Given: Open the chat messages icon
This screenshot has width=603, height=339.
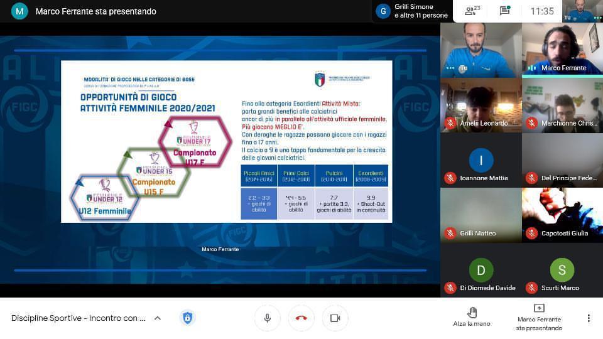Looking at the screenshot, I should [504, 11].
